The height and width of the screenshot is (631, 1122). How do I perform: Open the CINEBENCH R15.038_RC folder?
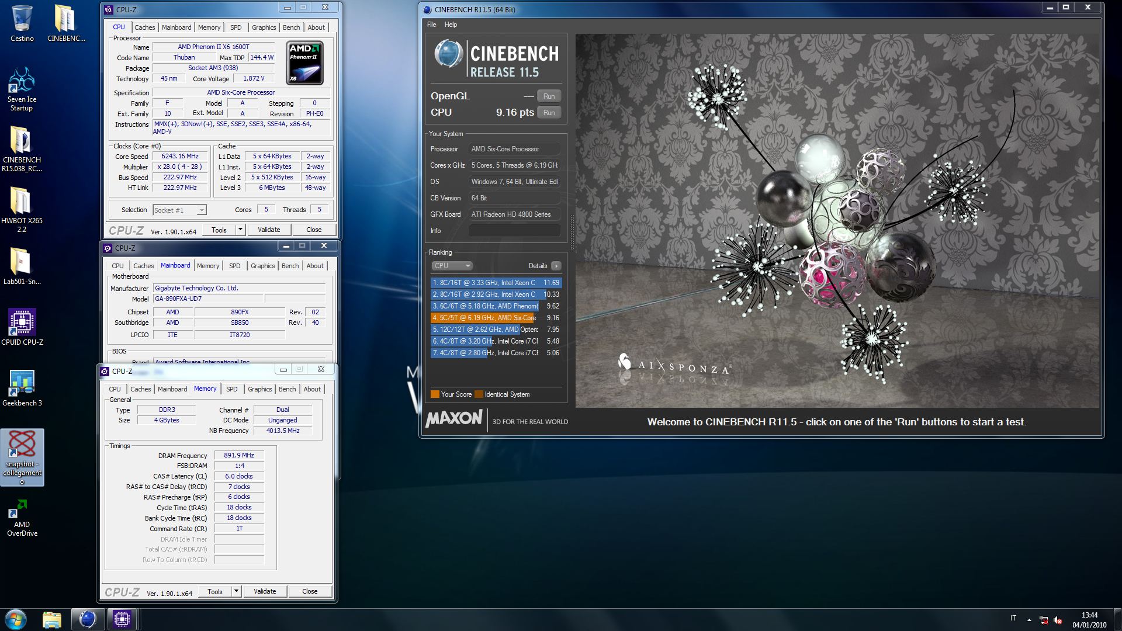click(22, 150)
